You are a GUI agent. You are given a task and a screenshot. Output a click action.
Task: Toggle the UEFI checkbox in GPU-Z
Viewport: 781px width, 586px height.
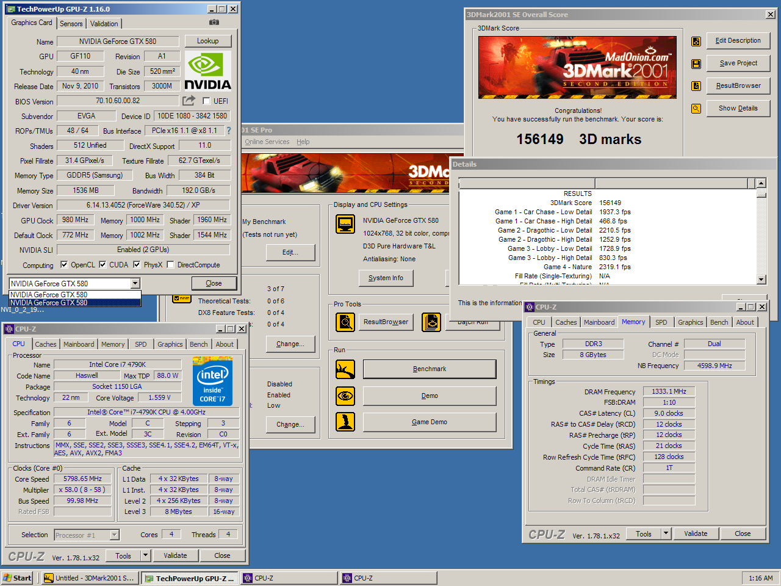206,101
